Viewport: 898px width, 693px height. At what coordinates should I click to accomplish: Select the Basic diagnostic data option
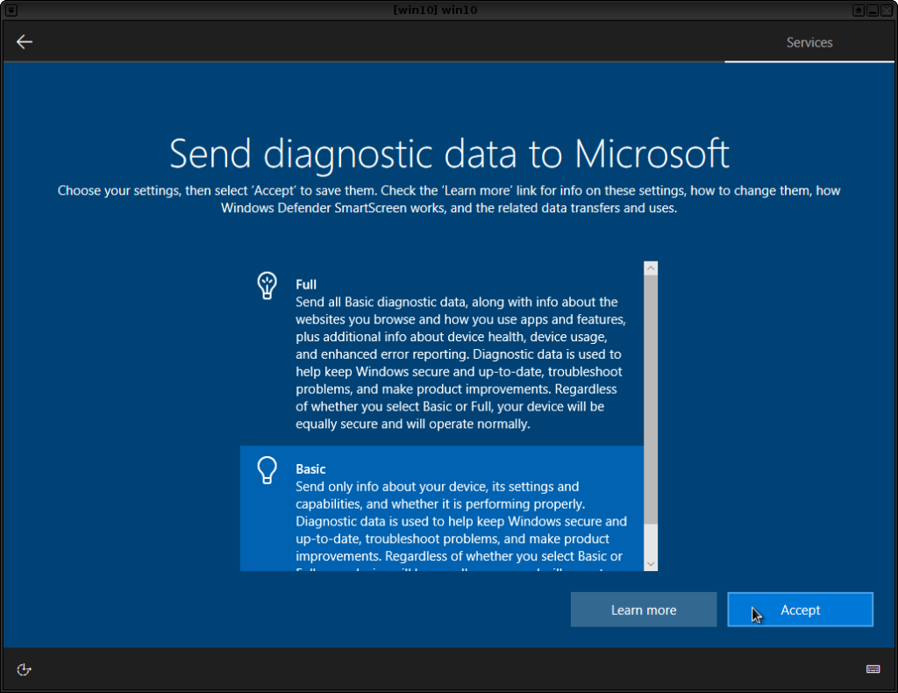point(442,508)
